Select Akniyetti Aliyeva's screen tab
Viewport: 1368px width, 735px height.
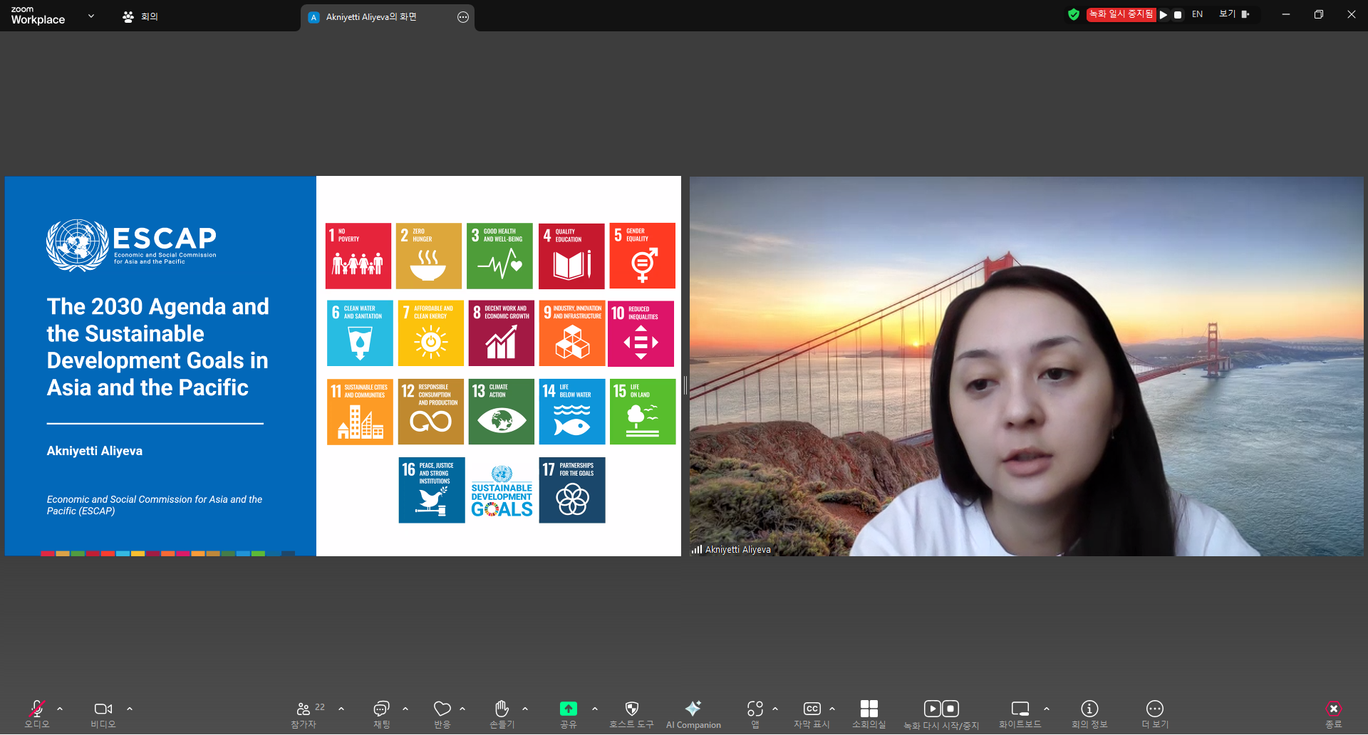pyautogui.click(x=370, y=17)
